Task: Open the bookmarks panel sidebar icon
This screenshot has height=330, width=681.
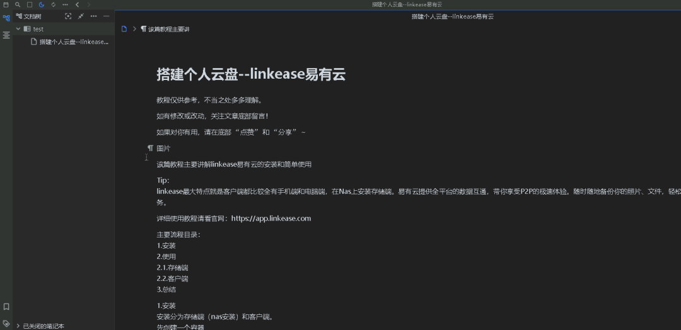Action: (6, 307)
